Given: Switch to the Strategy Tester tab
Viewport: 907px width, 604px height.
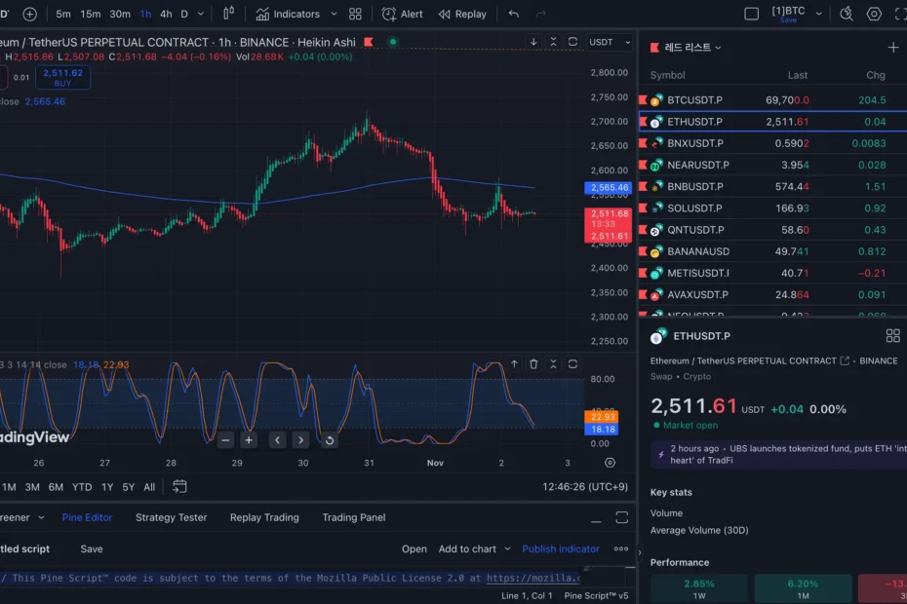Looking at the screenshot, I should coord(172,517).
